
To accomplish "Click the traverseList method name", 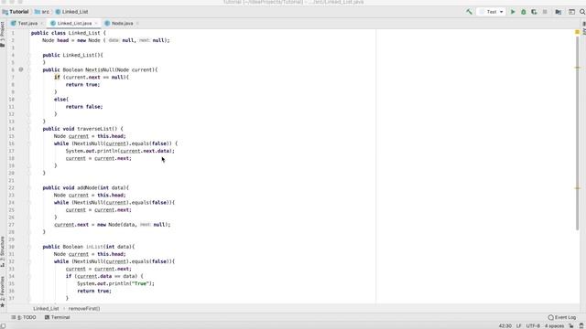I will pyautogui.click(x=95, y=129).
